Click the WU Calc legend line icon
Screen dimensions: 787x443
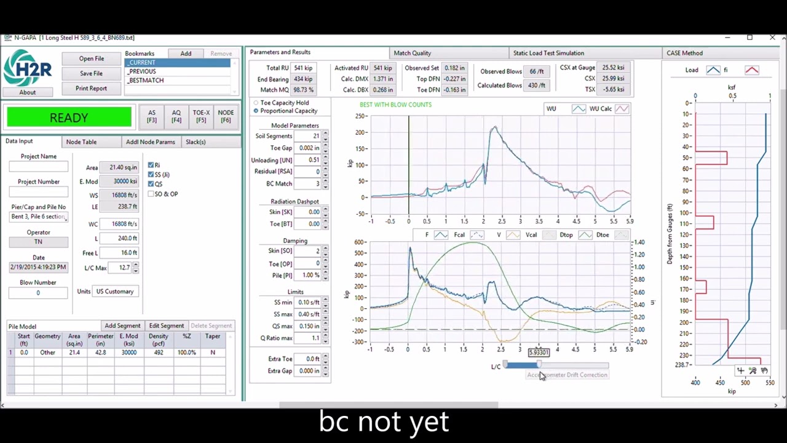click(622, 109)
